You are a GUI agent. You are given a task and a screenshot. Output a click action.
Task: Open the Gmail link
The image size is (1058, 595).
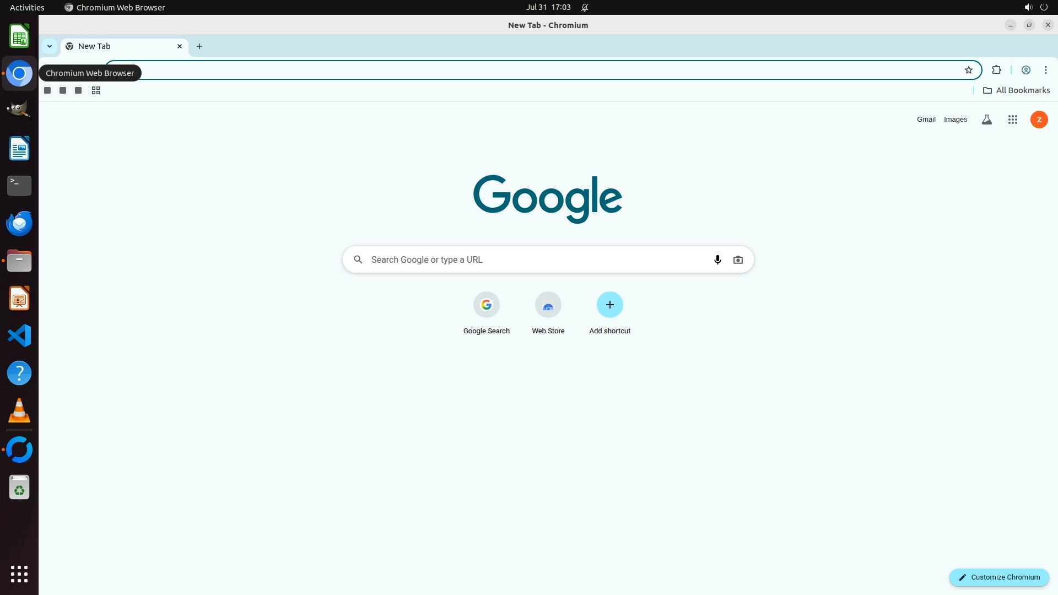pos(926,120)
